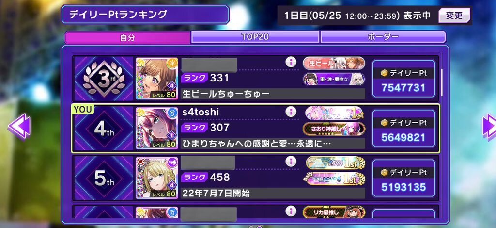Tap the さおり神推し title badge

click(334, 129)
